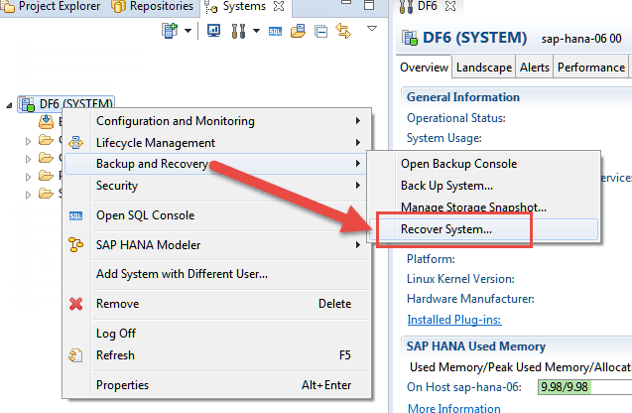Click the SAP HANA Used Memory header
Screen dimensions: 632x413
[476, 346]
